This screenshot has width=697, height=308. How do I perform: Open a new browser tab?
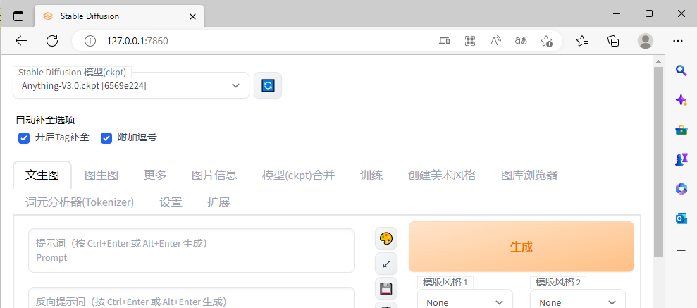pos(216,16)
